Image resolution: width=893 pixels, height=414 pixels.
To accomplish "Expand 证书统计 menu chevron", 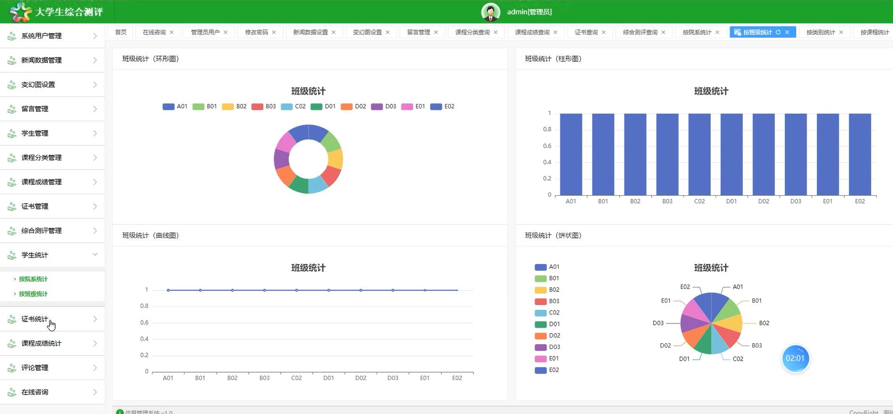I will click(95, 319).
